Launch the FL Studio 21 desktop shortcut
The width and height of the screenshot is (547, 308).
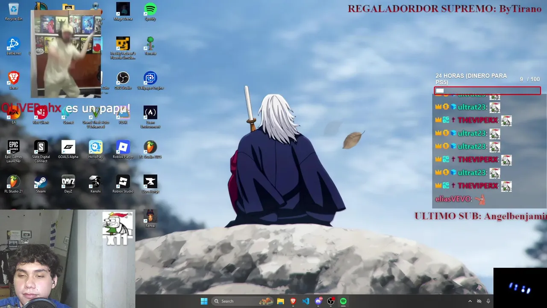(x=14, y=184)
